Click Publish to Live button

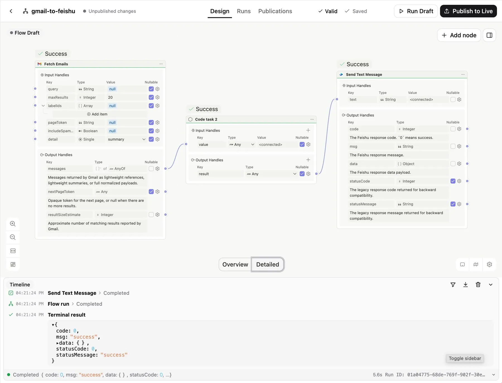[468, 11]
